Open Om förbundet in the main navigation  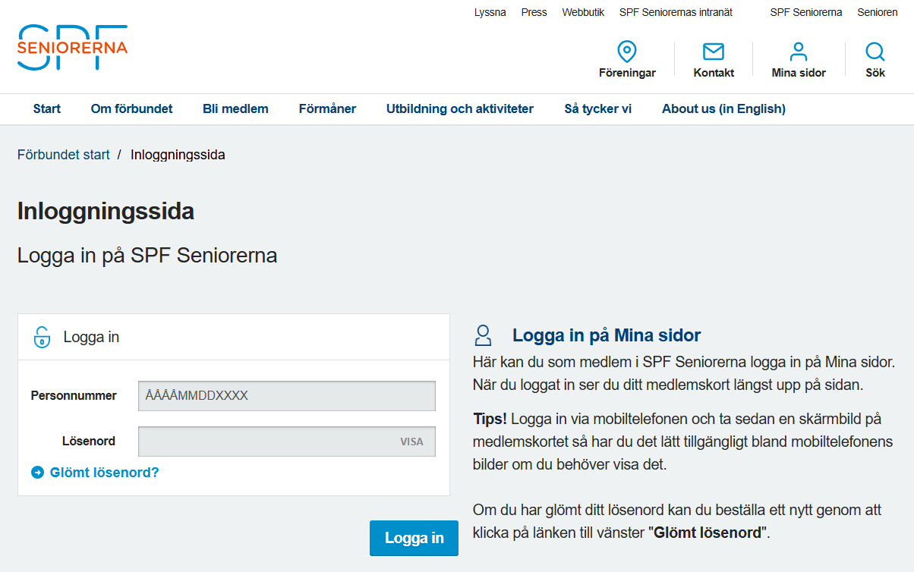point(131,108)
